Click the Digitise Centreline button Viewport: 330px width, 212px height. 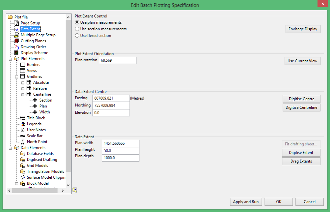click(301, 107)
